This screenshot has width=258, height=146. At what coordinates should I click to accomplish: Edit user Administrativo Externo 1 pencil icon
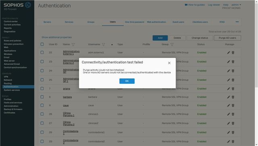pos(229,53)
